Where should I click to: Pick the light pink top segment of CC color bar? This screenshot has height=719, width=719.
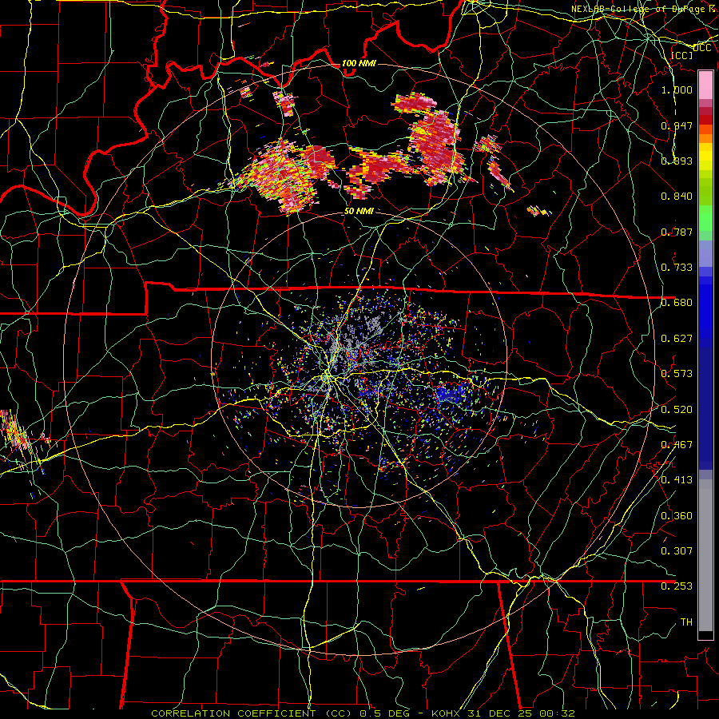pyautogui.click(x=705, y=85)
